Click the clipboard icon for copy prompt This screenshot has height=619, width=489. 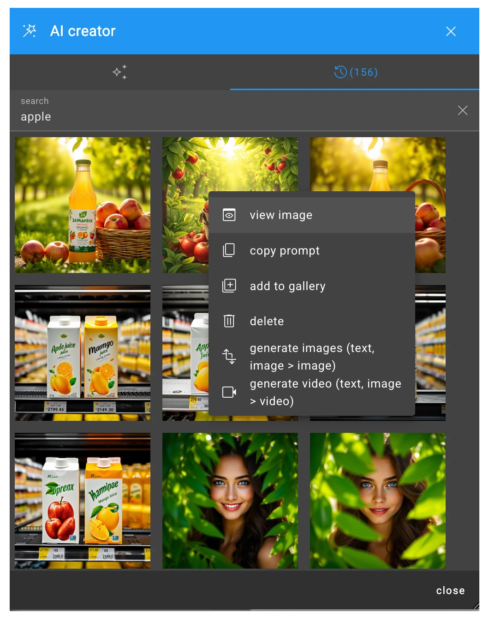(229, 250)
